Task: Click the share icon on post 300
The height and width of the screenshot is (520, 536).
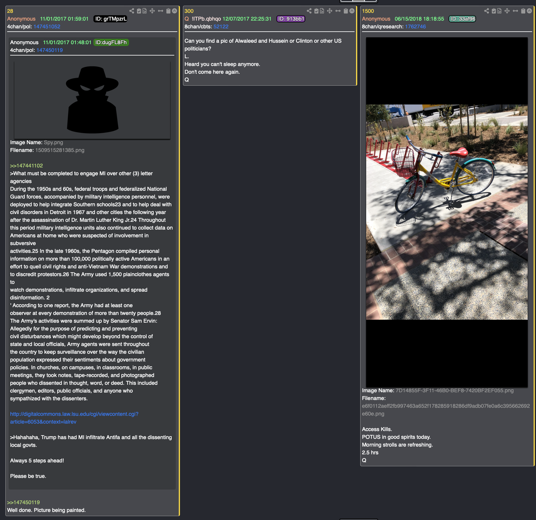Action: point(309,11)
